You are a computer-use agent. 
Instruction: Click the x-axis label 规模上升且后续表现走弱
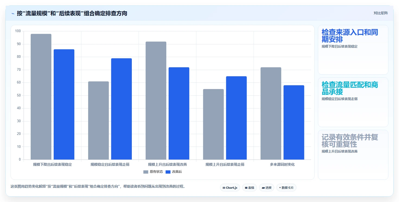[225, 164]
